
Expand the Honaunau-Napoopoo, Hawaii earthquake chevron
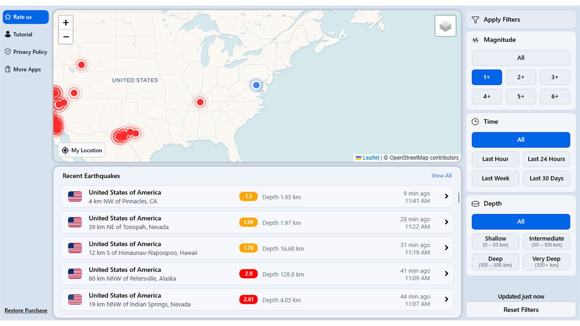(x=447, y=248)
